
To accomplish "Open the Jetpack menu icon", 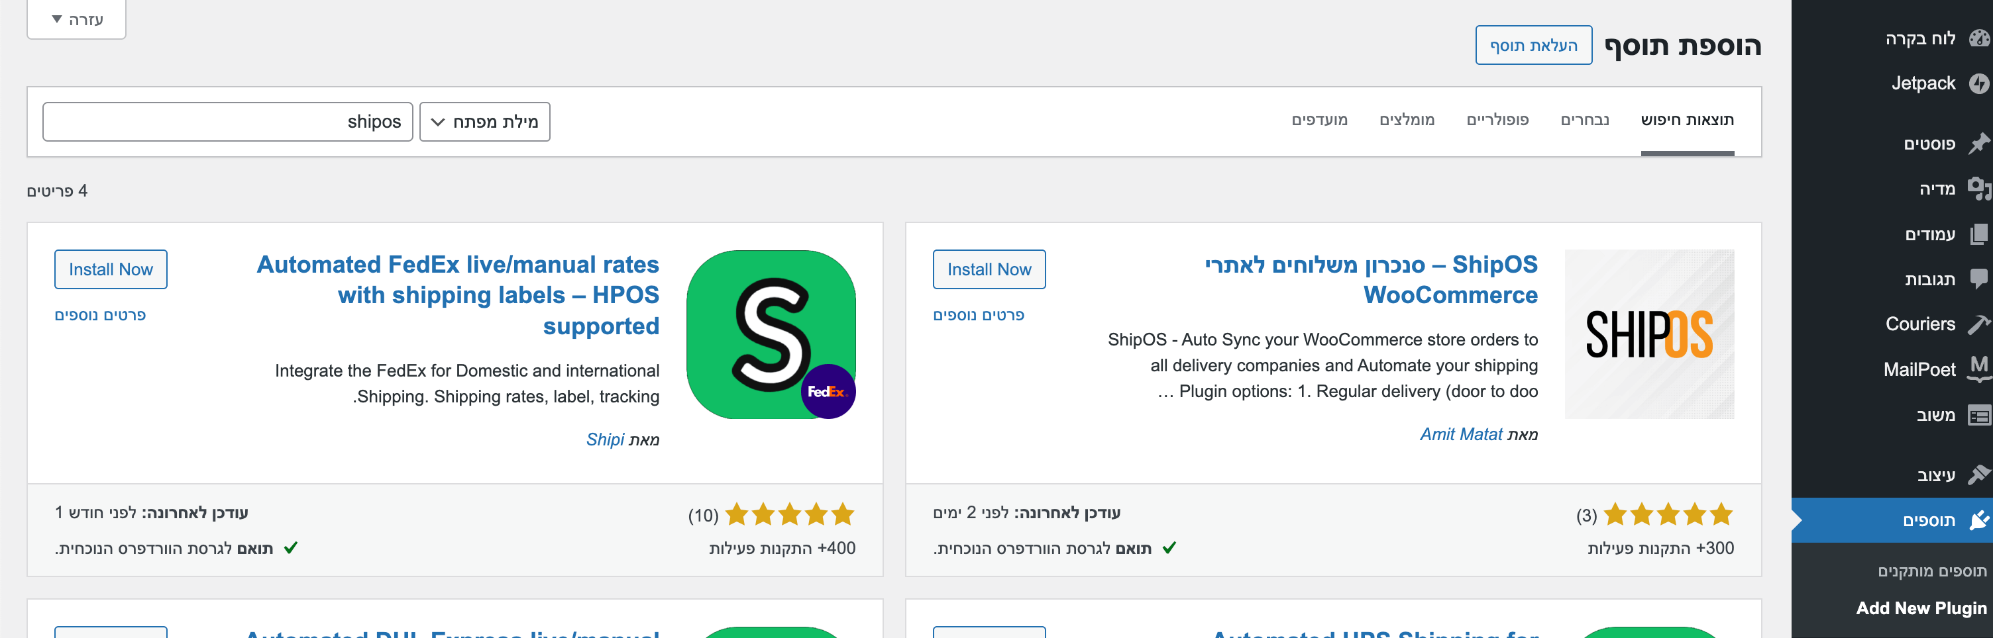I will click(1978, 83).
